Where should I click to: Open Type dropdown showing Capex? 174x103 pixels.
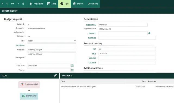coord(51,41)
